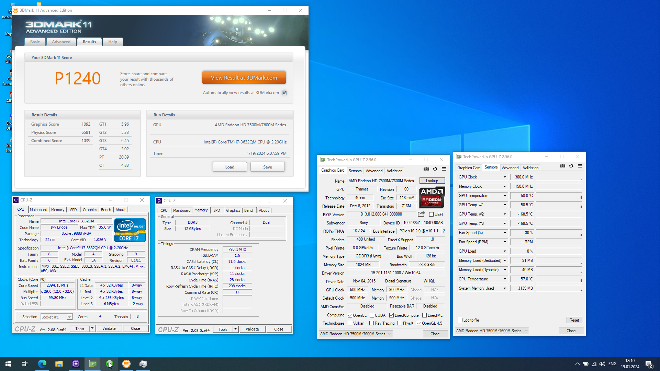Open Help tab in 3DMark 11
The image size is (660, 371).
113,42
